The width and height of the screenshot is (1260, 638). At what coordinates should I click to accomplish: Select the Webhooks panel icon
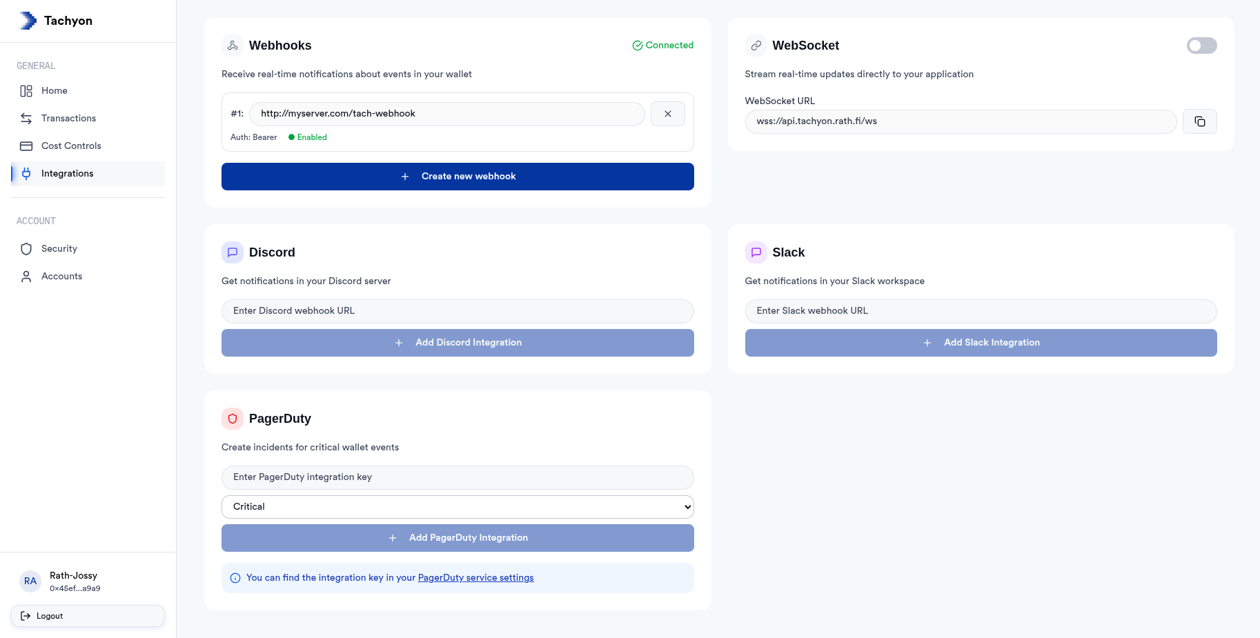pyautogui.click(x=232, y=46)
